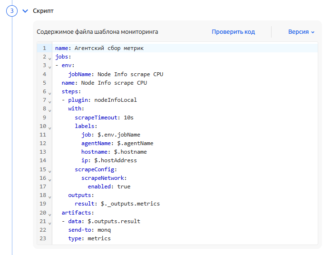Viewport: 332px width, 255px height.
Task: Fold the plugin block at line 7
Action: coord(49,101)
